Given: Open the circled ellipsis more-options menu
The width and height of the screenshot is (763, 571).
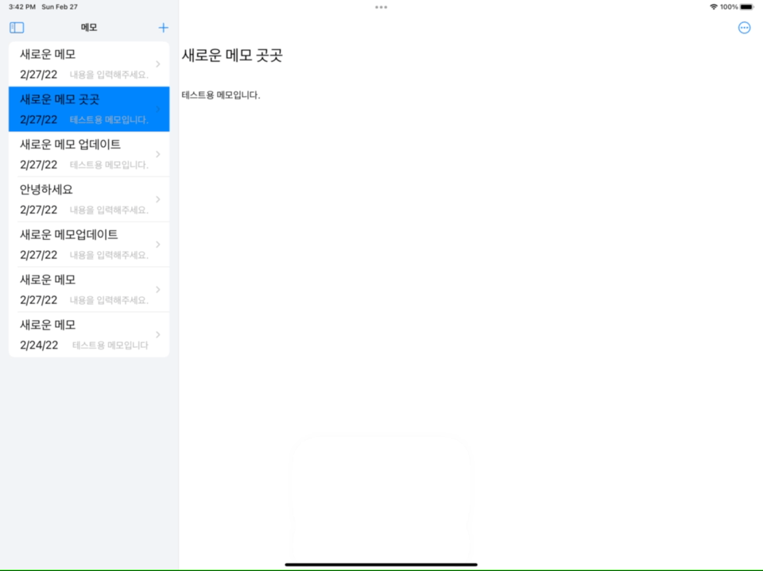Looking at the screenshot, I should tap(744, 28).
